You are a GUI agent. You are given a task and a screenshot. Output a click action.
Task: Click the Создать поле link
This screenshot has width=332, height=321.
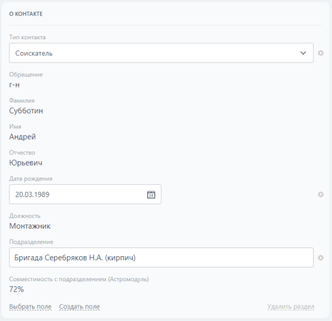coord(79,307)
